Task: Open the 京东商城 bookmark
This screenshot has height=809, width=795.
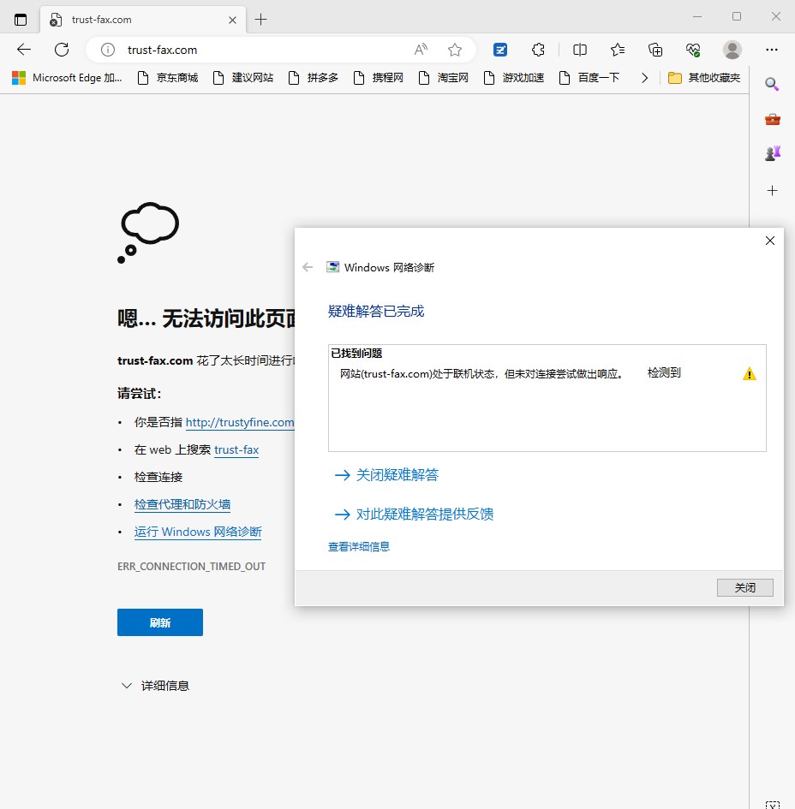Action: tap(168, 77)
